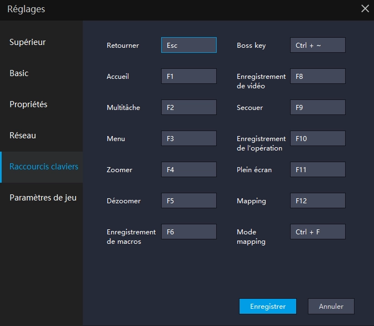The width and height of the screenshot is (374, 326).
Task: Switch to the Basic settings tab
Action: [x=19, y=73]
